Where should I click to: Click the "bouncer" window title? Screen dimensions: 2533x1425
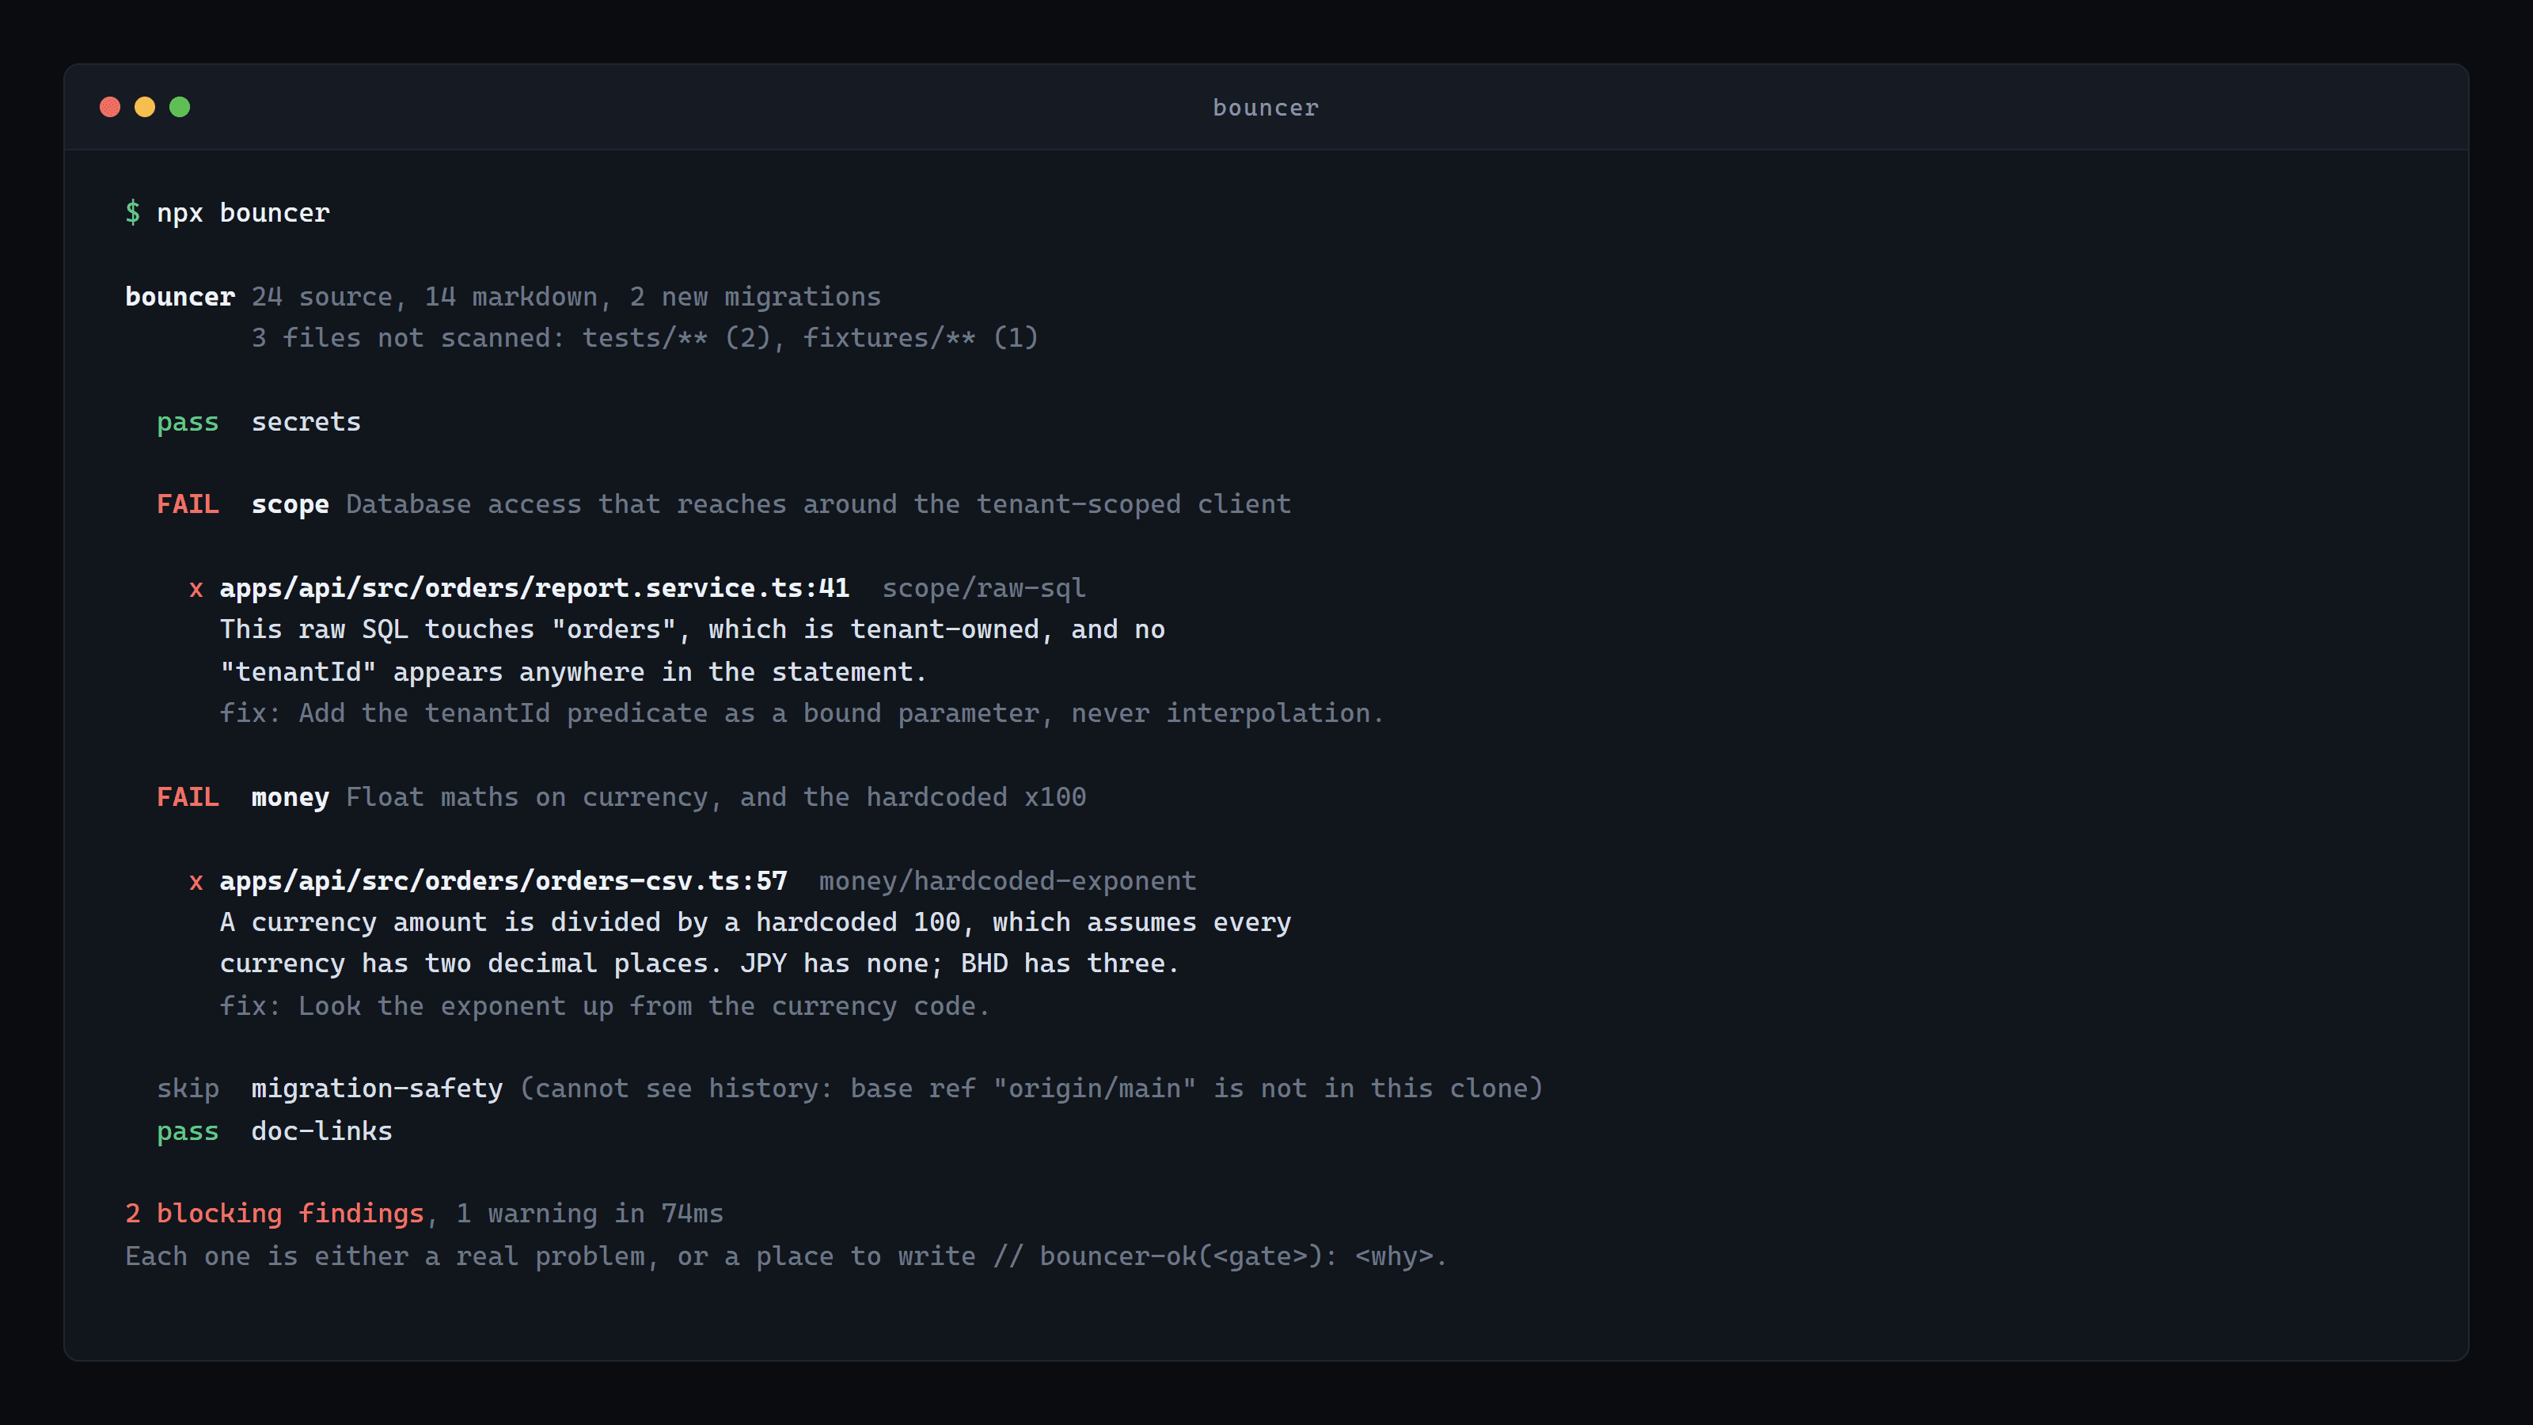1266,108
